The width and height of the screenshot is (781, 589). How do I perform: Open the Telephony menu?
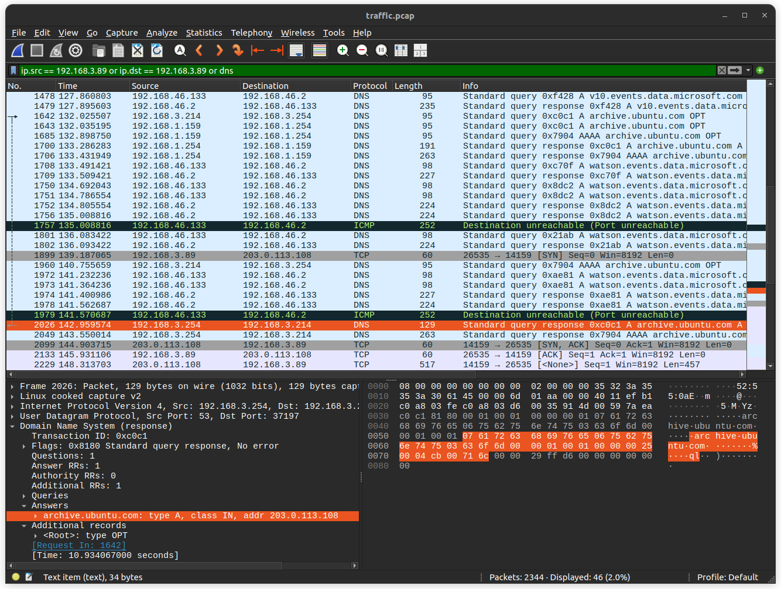pyautogui.click(x=251, y=33)
